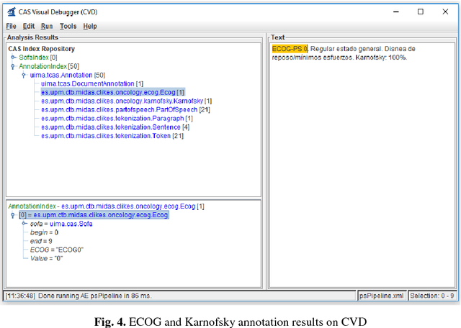The height and width of the screenshot is (328, 461).
Task: Select the tokenization.Token [21] entry
Action: point(111,135)
